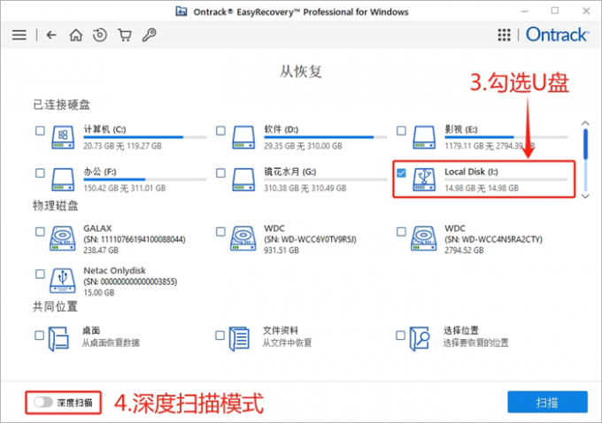Check the WDC 931.51 GB checkbox

(x=220, y=232)
